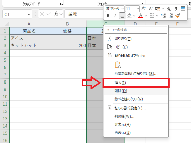Open clipboard group dialog launcher
This screenshot has width=191, height=143.
(x=62, y=4)
